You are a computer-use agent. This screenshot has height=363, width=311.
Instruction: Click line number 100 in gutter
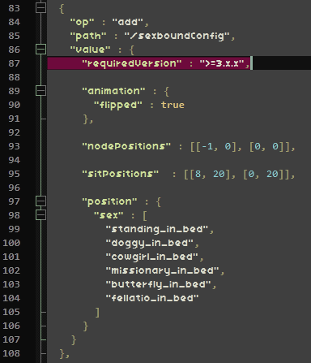pos(11,243)
